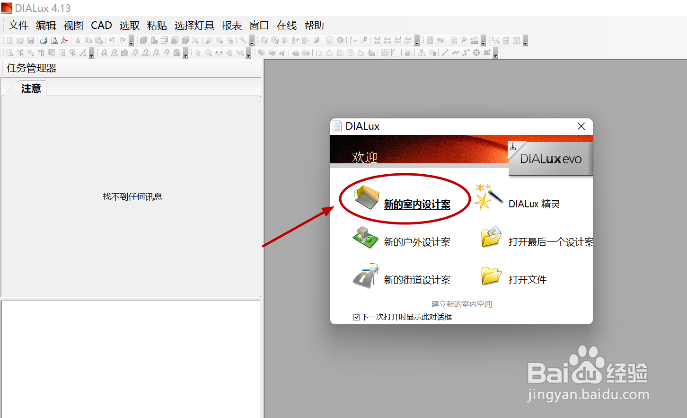The image size is (687, 418).
Task: Expand overflow arrow after the line drawing icons
Action: 495,53
